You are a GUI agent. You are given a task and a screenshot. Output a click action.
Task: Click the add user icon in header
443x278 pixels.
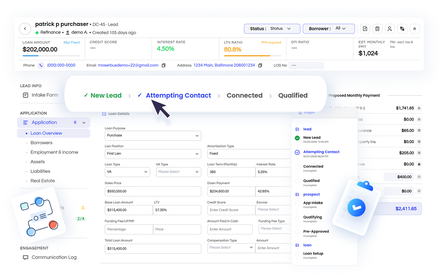tap(390, 29)
